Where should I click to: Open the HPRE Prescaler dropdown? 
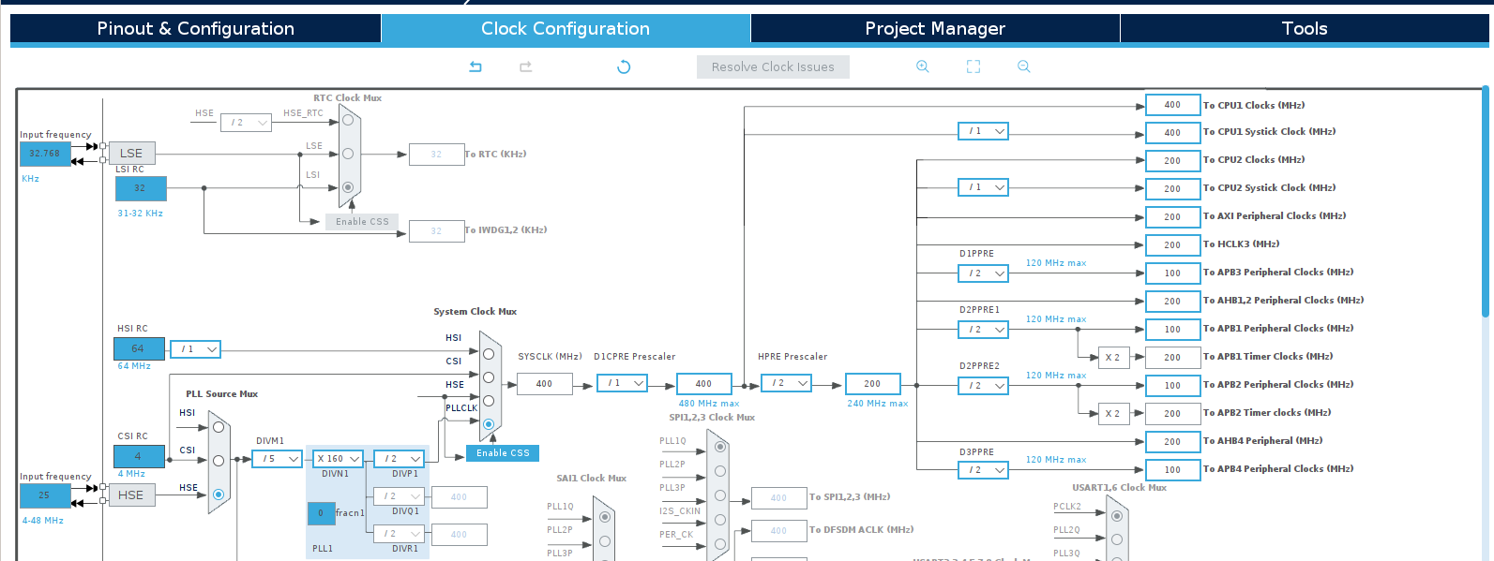coord(786,383)
